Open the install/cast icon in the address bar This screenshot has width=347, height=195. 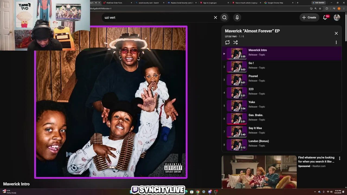pos(311,8)
